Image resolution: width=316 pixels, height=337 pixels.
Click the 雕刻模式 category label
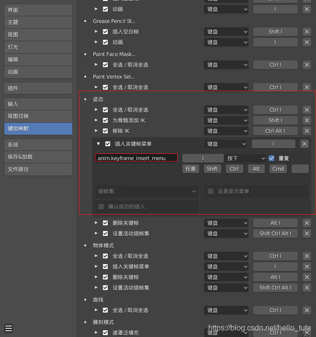tap(103, 322)
